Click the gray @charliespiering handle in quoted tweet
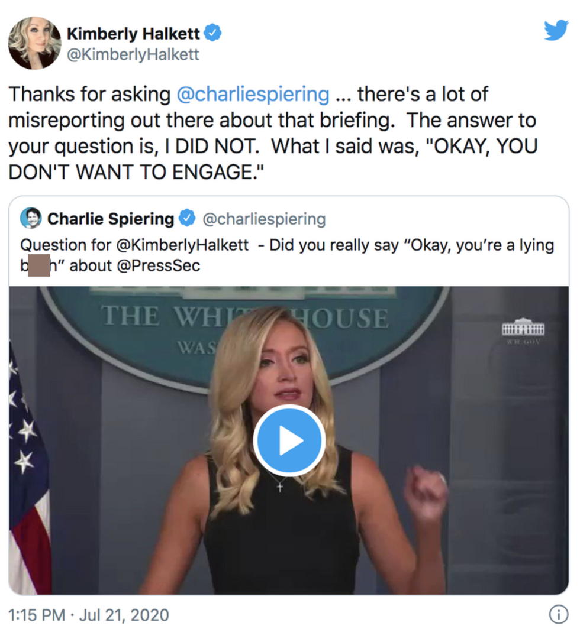Screen dimensions: 580x629 264,219
